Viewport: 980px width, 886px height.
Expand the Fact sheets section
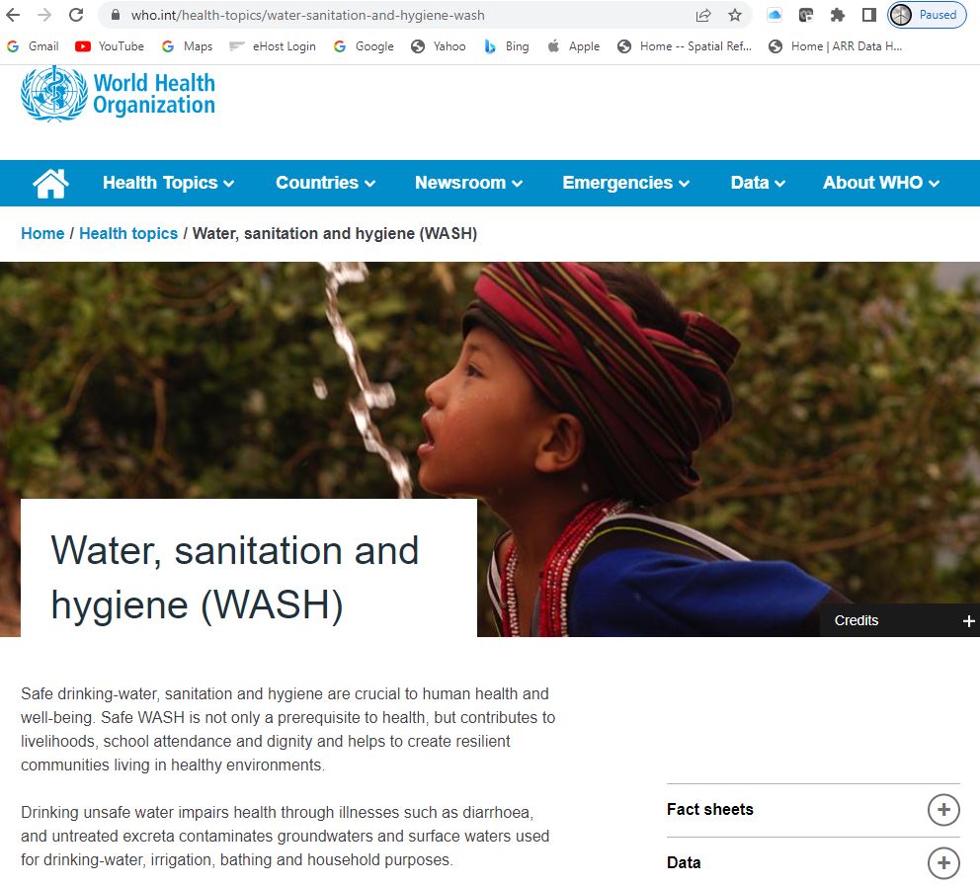click(943, 810)
